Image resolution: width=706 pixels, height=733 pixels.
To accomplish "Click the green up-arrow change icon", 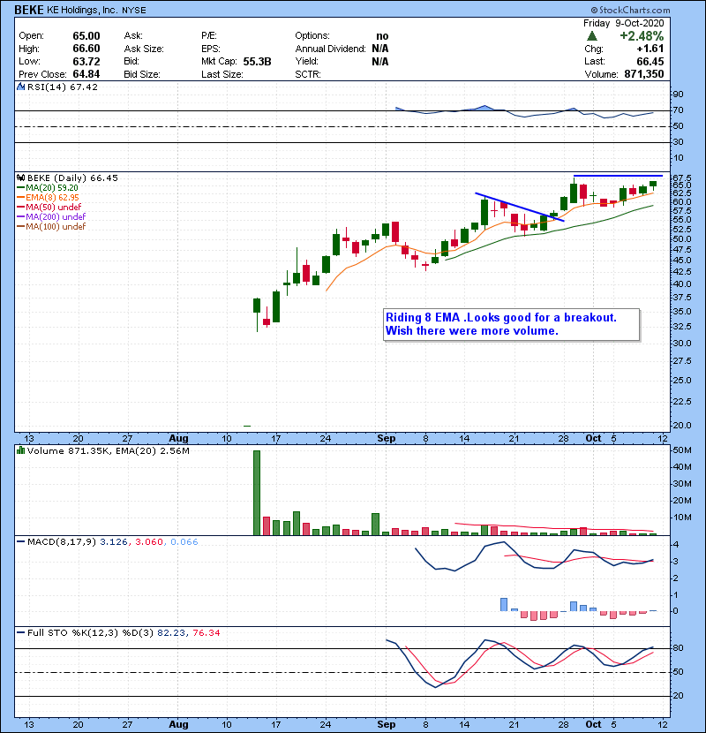I will point(591,36).
